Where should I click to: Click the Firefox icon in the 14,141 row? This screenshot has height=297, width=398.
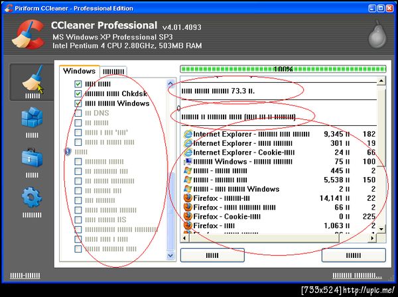(x=188, y=198)
